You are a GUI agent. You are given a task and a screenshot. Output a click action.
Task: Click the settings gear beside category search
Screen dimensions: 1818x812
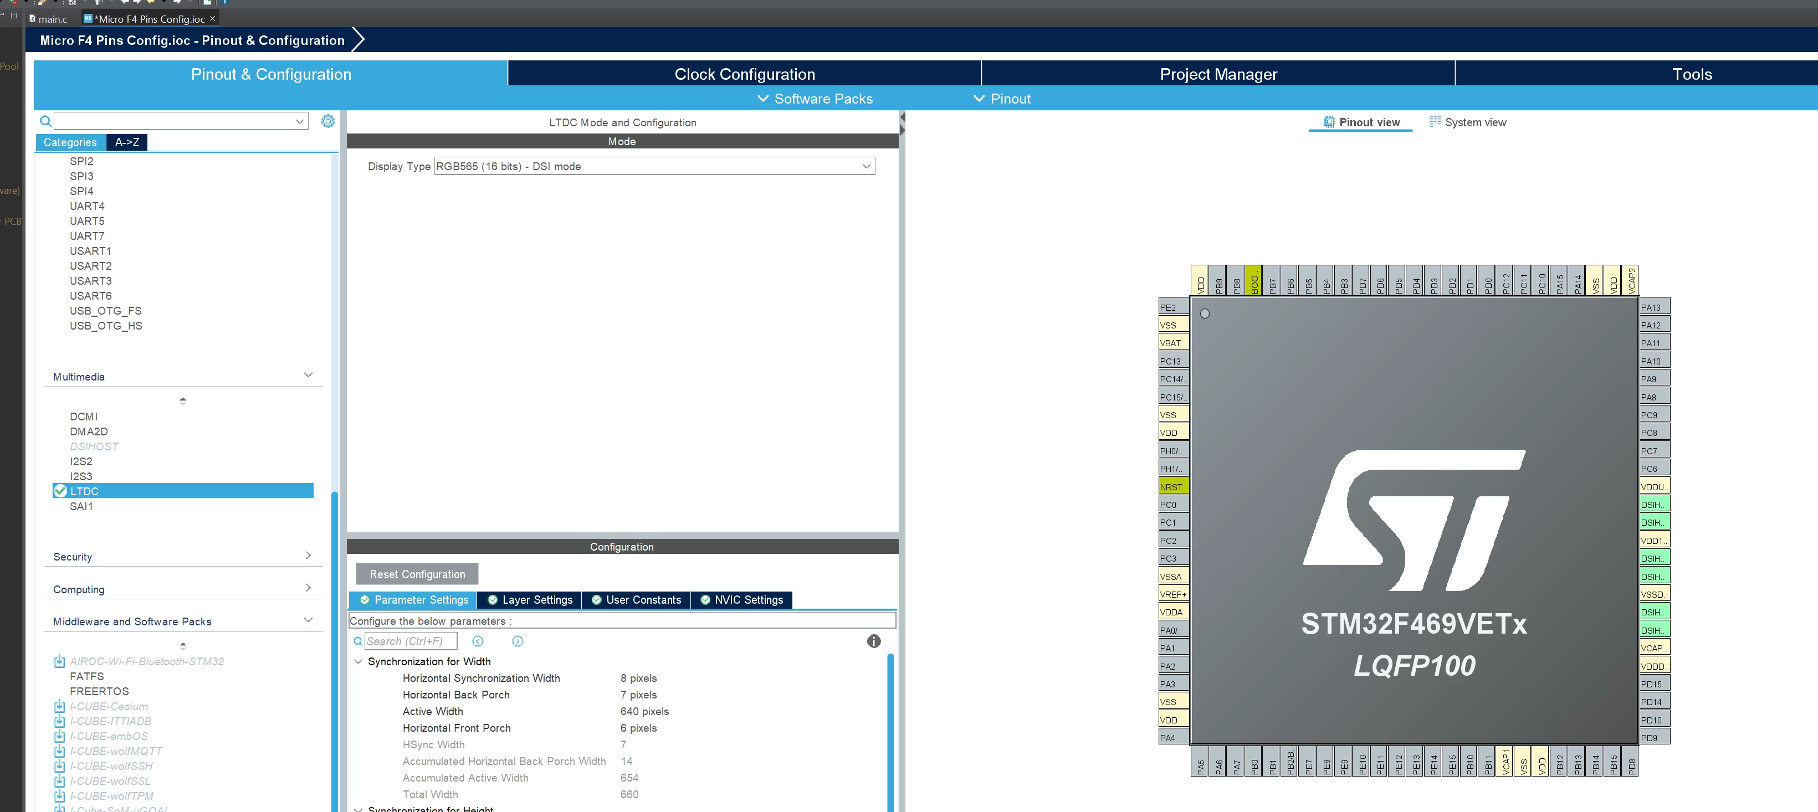(x=327, y=121)
